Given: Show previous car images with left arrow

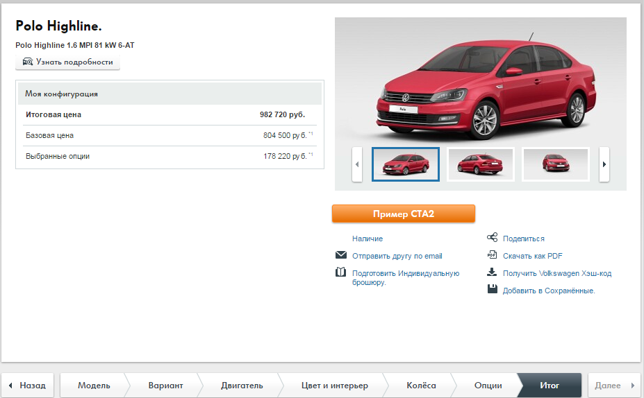Looking at the screenshot, I should pyautogui.click(x=357, y=164).
